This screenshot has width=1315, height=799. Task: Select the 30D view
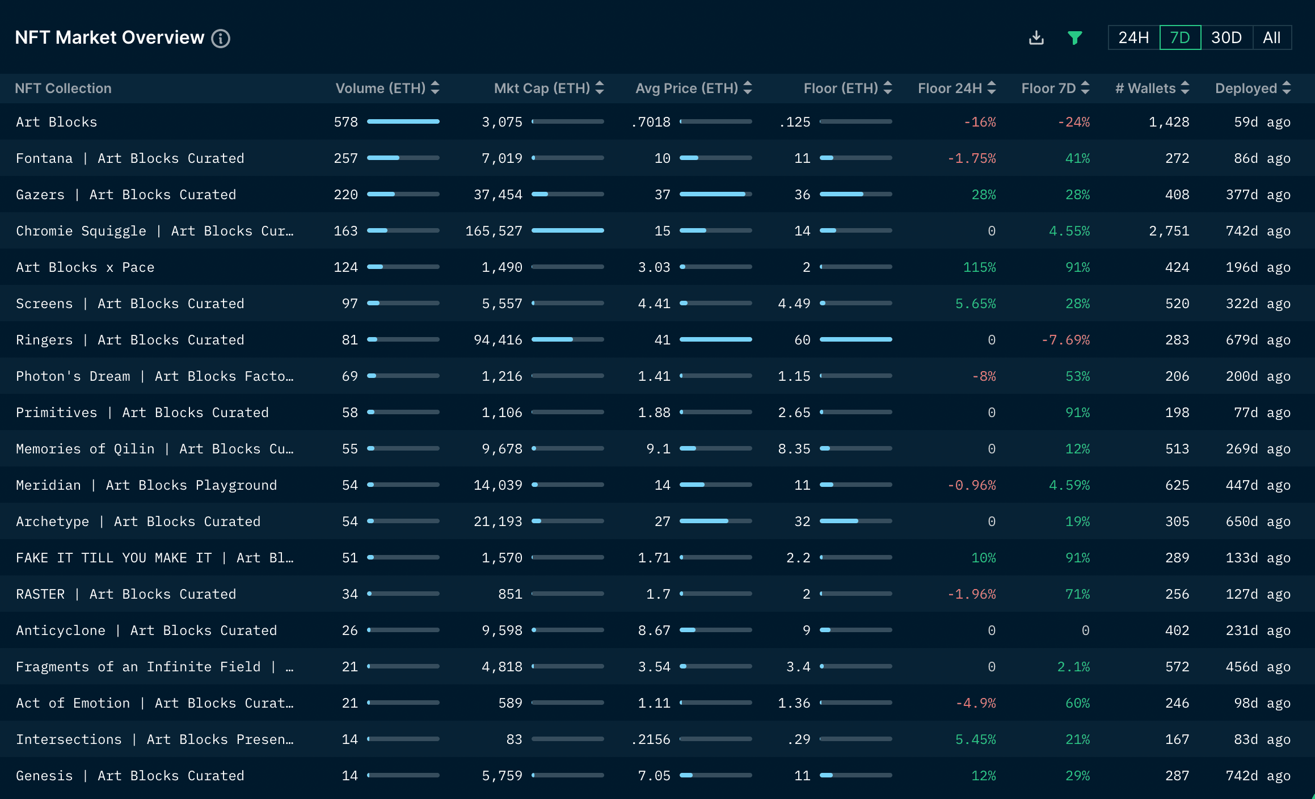click(x=1228, y=37)
